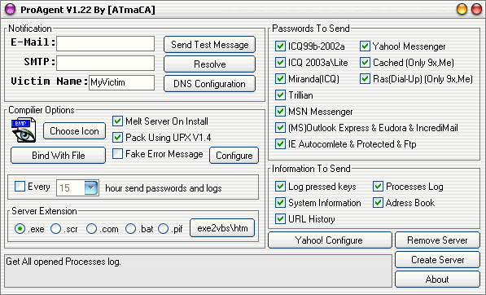Click the "Get All opened Processes log." text
The width and height of the screenshot is (486, 295).
click(x=63, y=262)
